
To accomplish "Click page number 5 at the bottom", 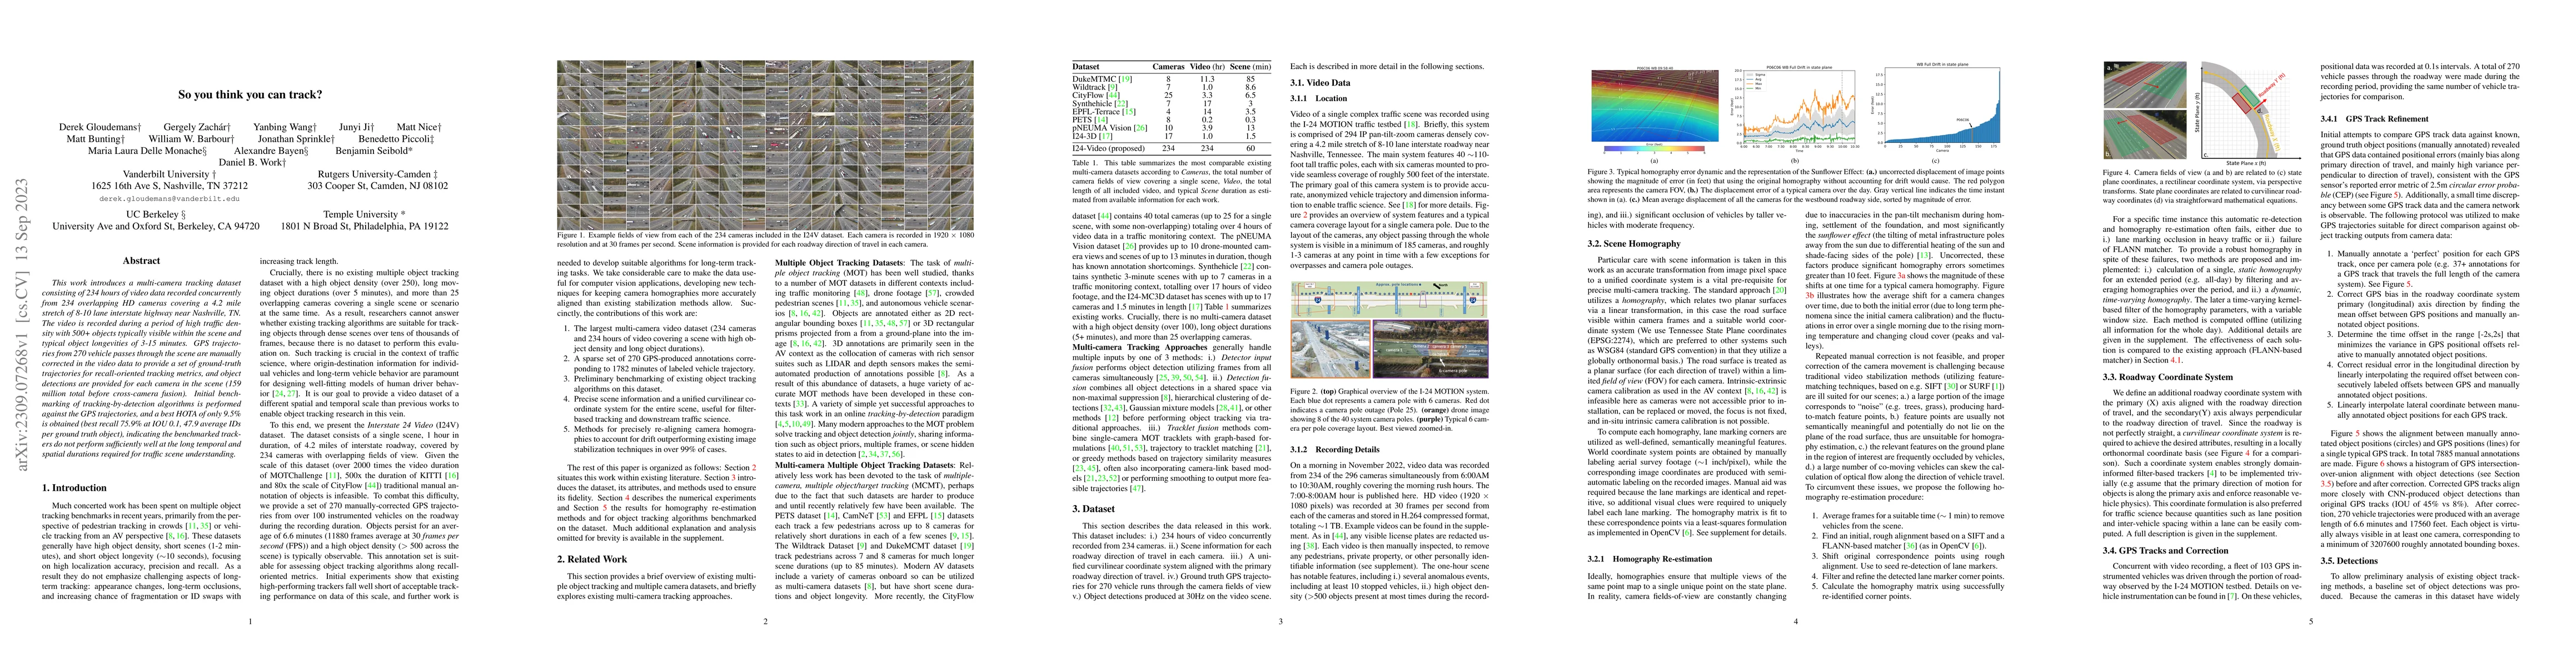I will point(2311,621).
